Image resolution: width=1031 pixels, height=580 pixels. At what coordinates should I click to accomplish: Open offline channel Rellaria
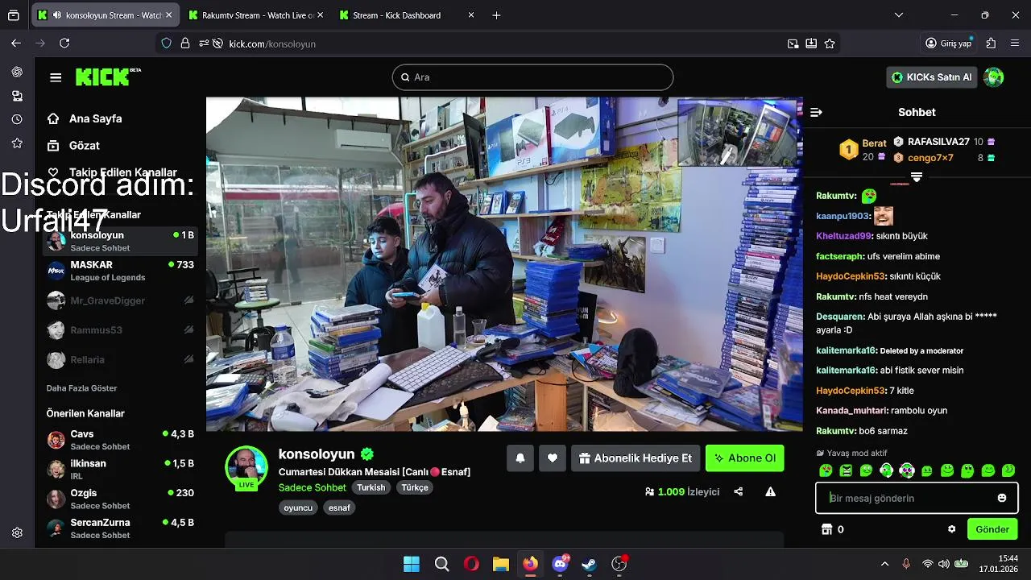(x=121, y=360)
